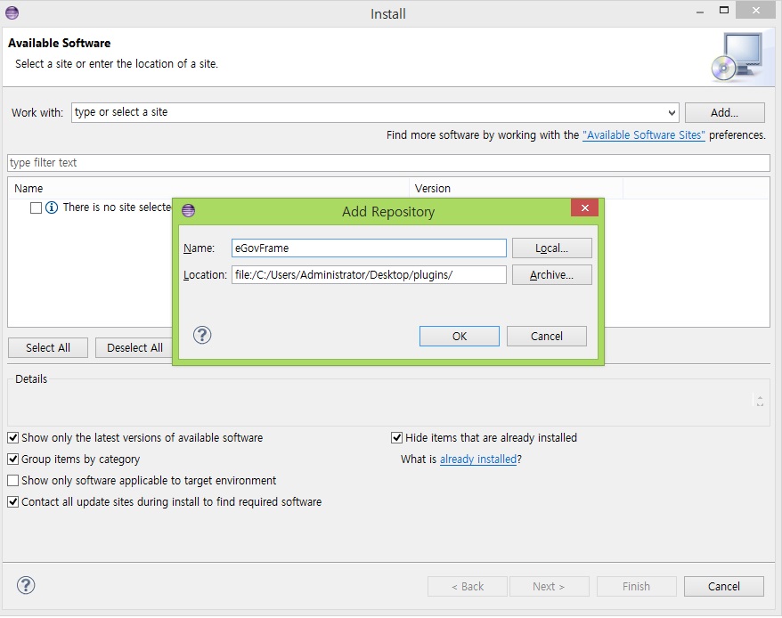Open Available Software Sites preferences link
This screenshot has width=782, height=618.
coord(643,135)
